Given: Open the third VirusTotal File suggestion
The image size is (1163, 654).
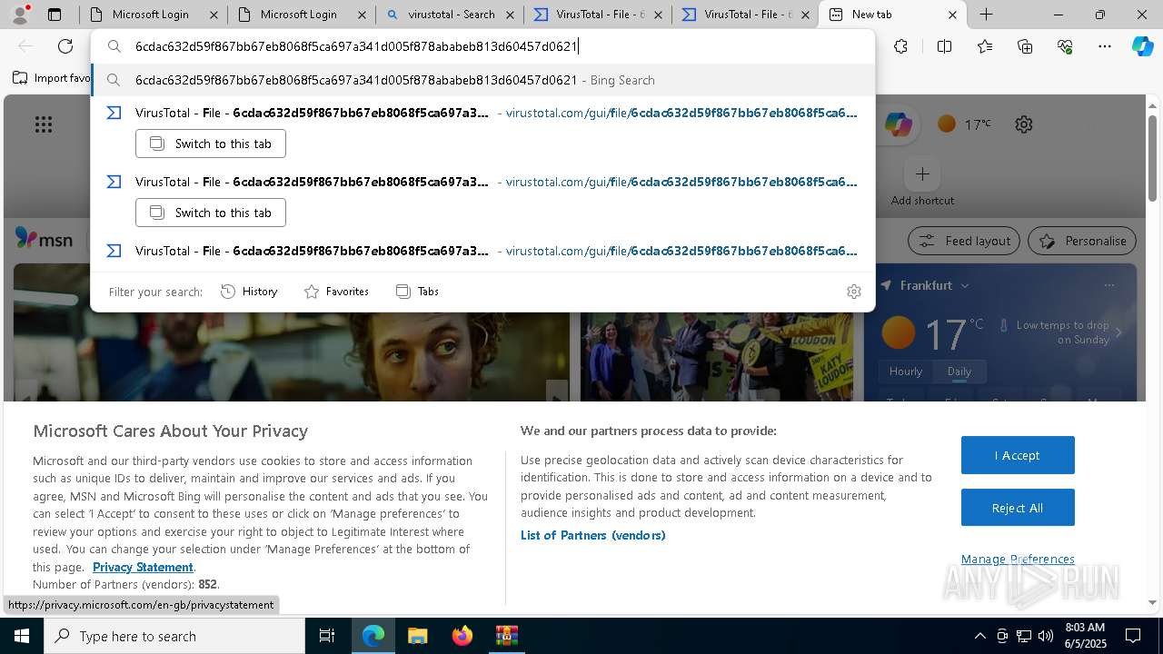Looking at the screenshot, I should pos(482,251).
